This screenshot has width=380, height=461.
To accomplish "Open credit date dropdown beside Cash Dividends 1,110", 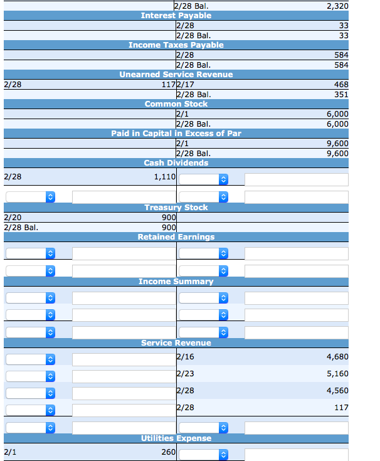I will 203,179.
